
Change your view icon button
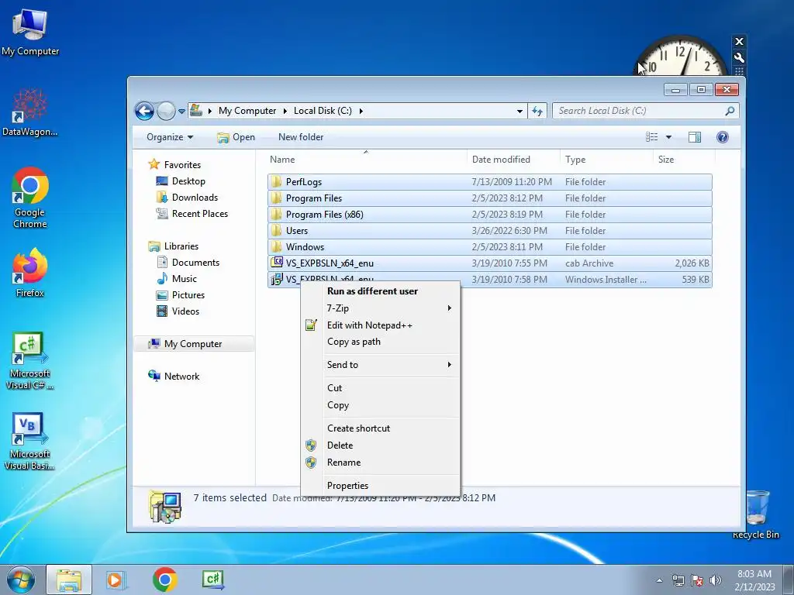coord(651,137)
